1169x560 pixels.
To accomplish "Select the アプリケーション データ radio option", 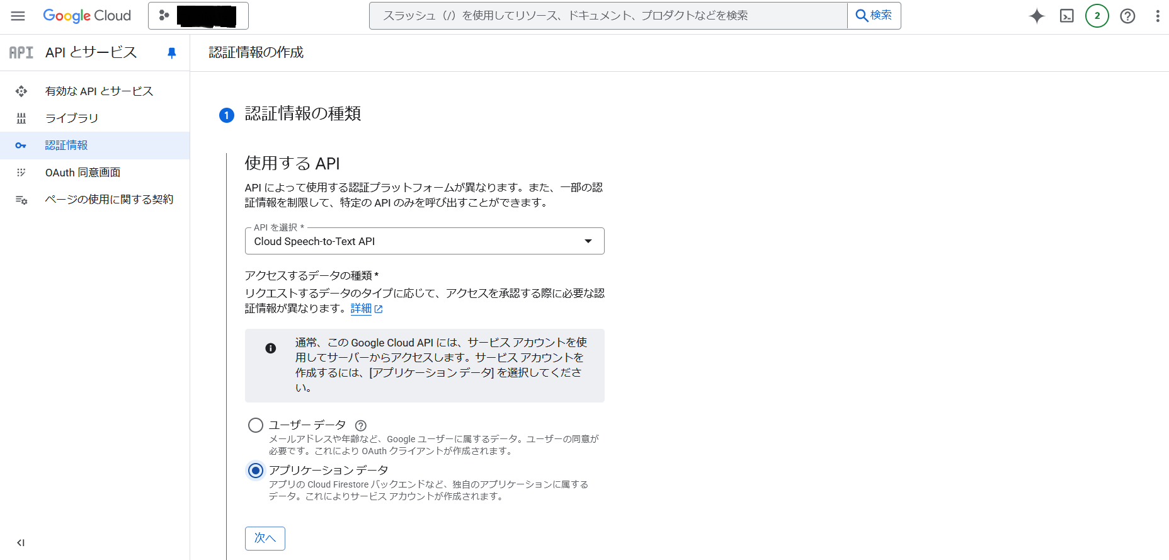I will 256,471.
